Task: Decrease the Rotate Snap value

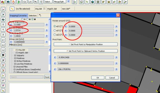Action: coord(11,30)
